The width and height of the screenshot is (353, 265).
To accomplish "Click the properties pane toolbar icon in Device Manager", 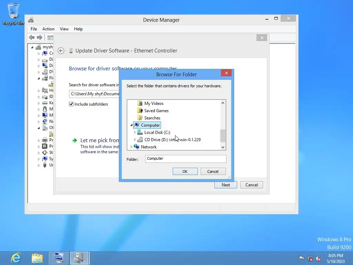I will 50,38.
